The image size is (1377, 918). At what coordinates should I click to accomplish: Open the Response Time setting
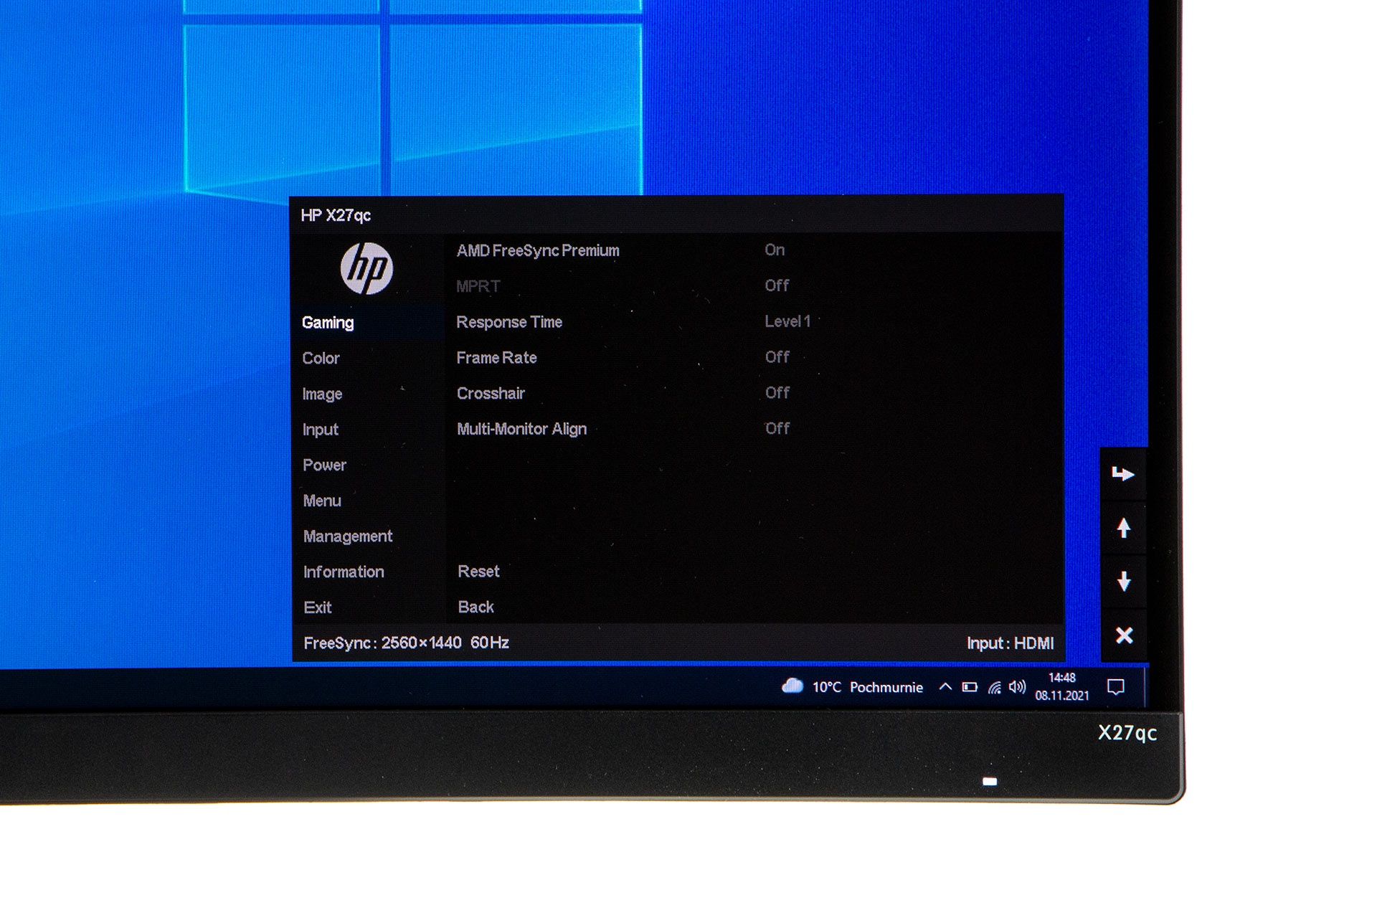pyautogui.click(x=509, y=322)
